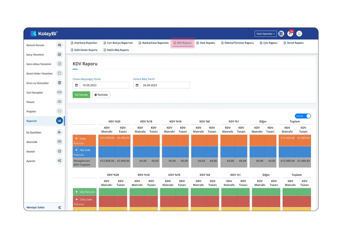This screenshot has height=232, width=342.
Task: Open the Nakit Akış Raporu link
Action: (x=116, y=50)
